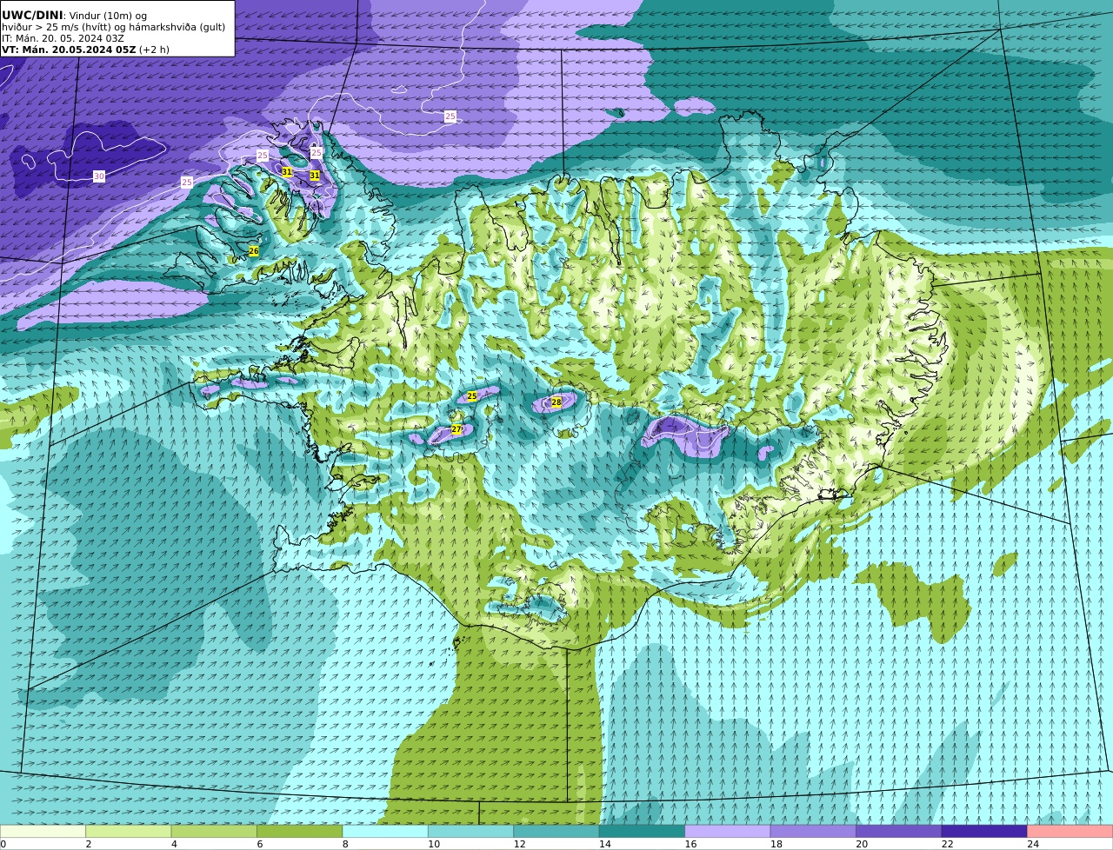Click the legend tick value 16
Screen dimensions: 1113x850
pyautogui.click(x=690, y=844)
